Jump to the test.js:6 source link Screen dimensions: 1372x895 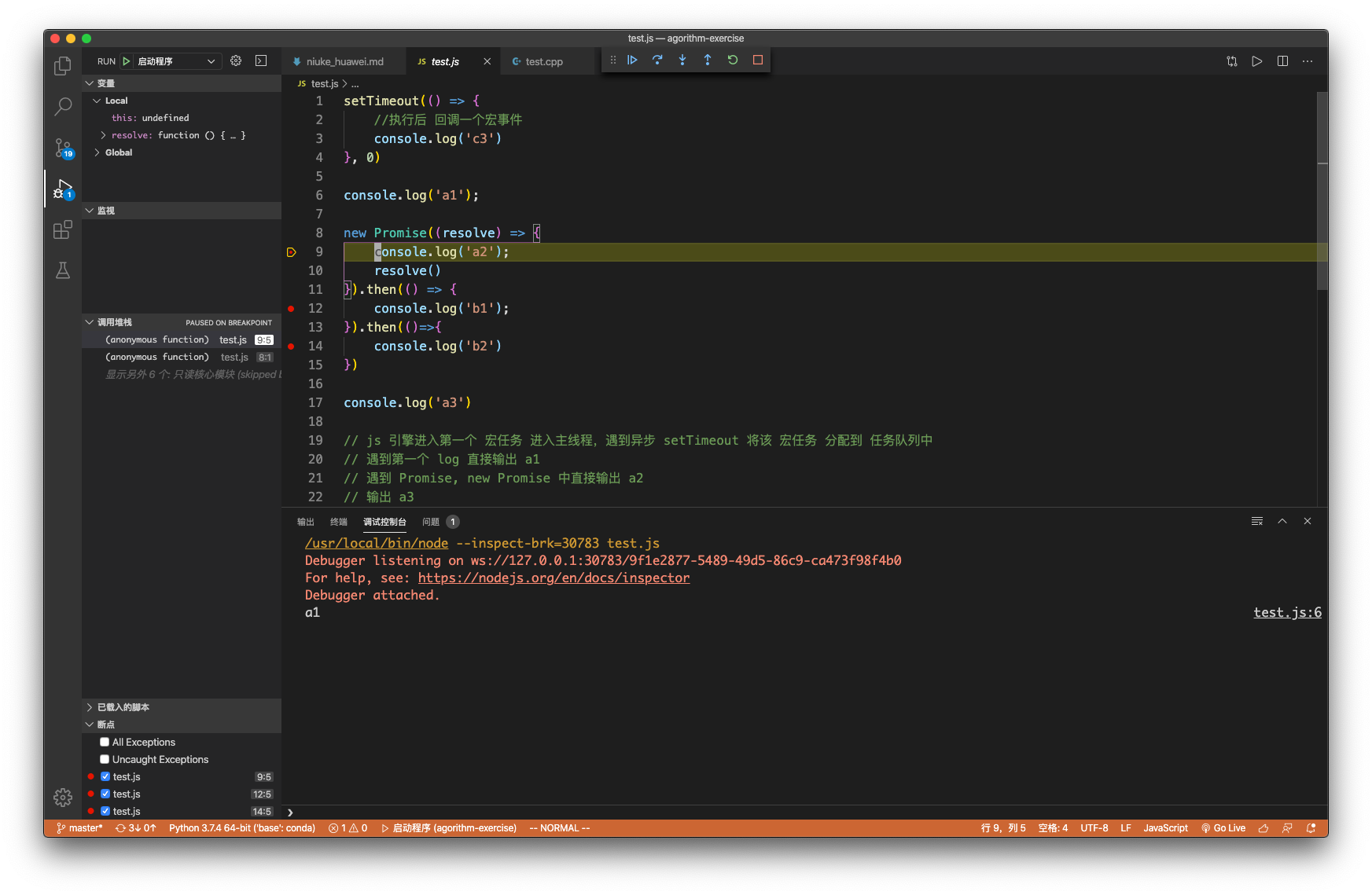pyautogui.click(x=1287, y=612)
